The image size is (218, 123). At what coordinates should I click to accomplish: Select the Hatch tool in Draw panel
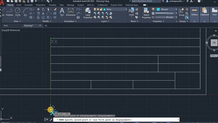[31, 17]
